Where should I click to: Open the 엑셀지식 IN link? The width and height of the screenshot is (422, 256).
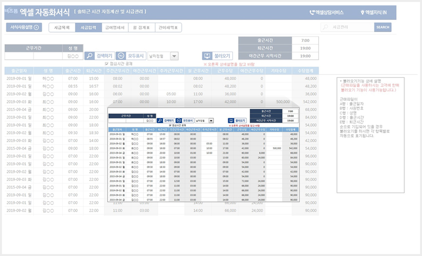pyautogui.click(x=373, y=12)
